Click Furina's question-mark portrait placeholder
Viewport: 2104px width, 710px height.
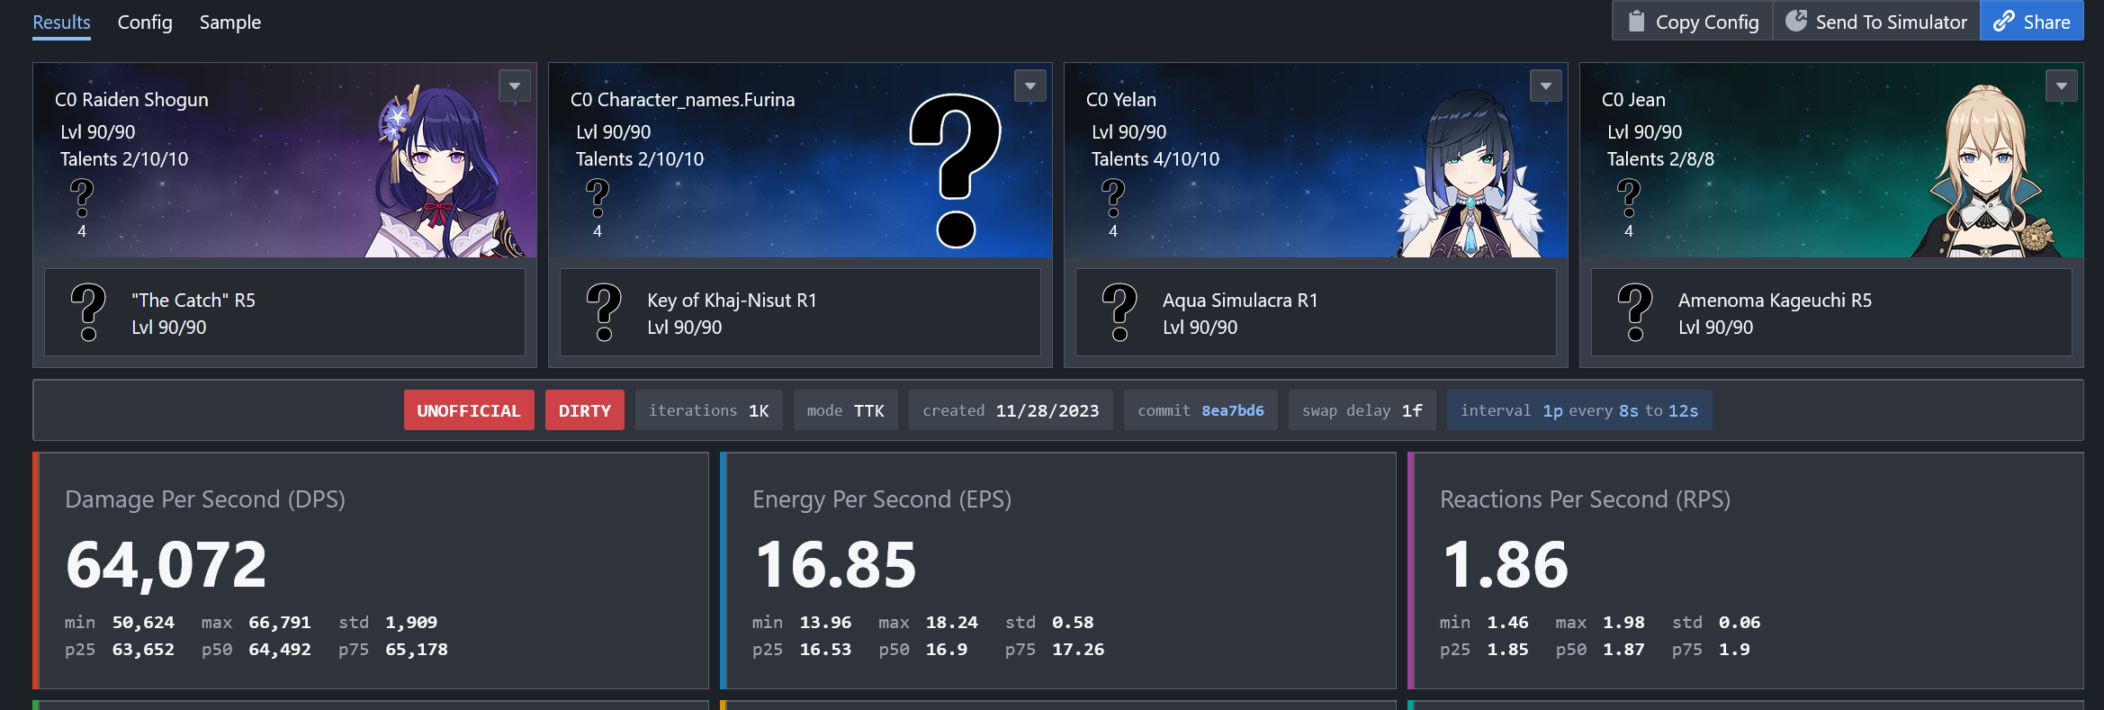tap(956, 171)
